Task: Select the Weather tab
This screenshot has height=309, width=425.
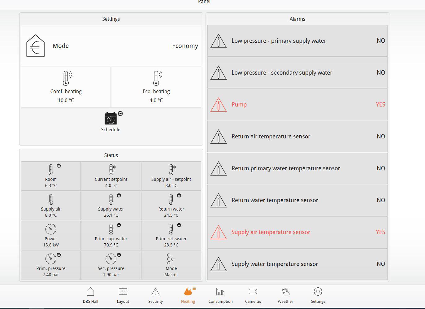Action: click(x=285, y=295)
